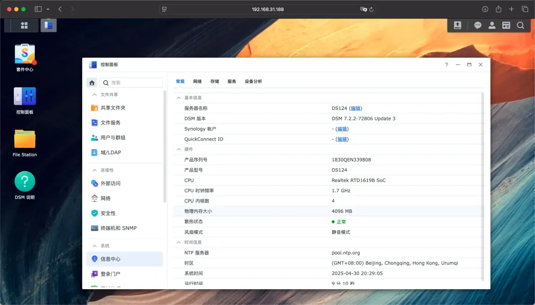
Task: Click the NTP server value 'pool.ntp.org'
Action: click(x=346, y=253)
